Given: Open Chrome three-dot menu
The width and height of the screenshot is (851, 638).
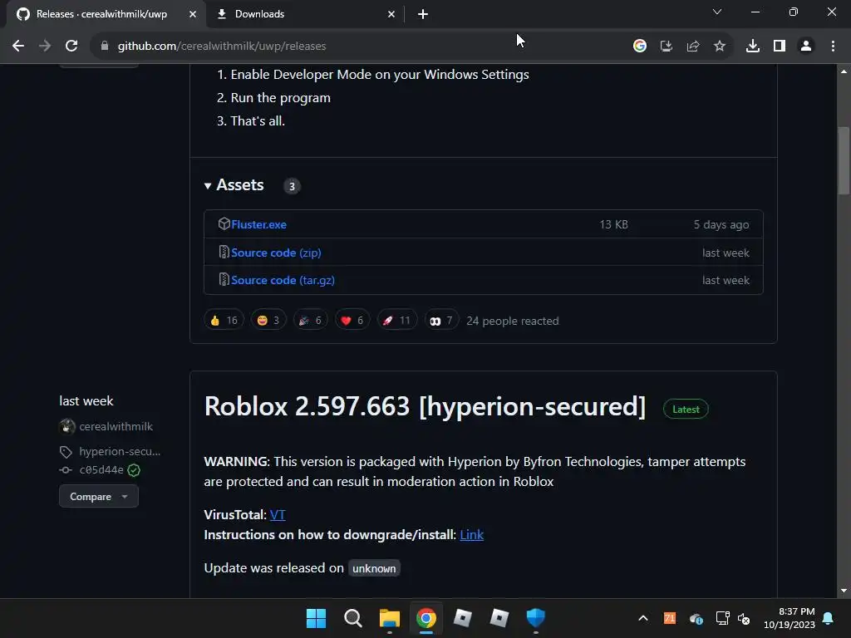Looking at the screenshot, I should (833, 47).
